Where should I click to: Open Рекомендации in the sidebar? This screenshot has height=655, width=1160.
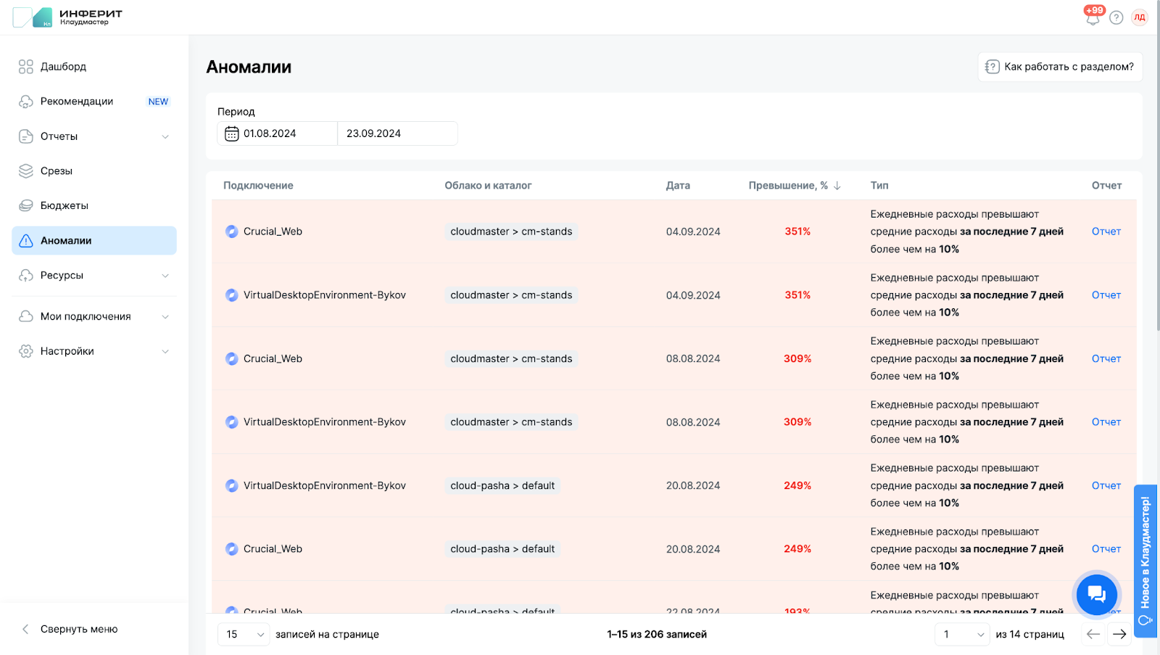(76, 102)
